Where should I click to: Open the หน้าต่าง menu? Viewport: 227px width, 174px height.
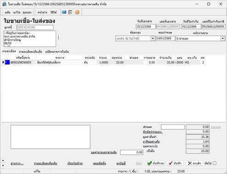point(42,12)
